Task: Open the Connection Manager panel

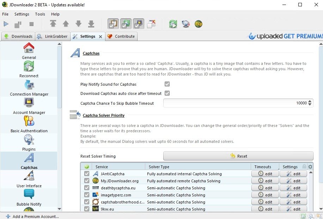Action: 29,87
